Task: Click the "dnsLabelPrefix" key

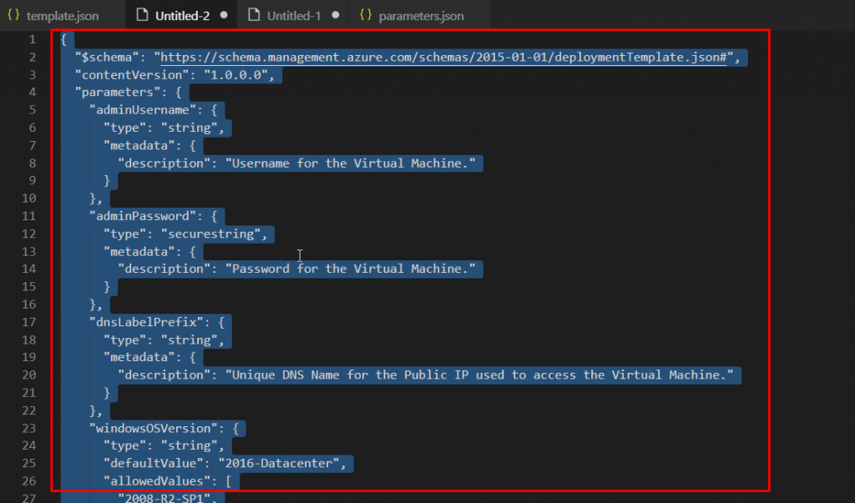Action: tap(146, 322)
